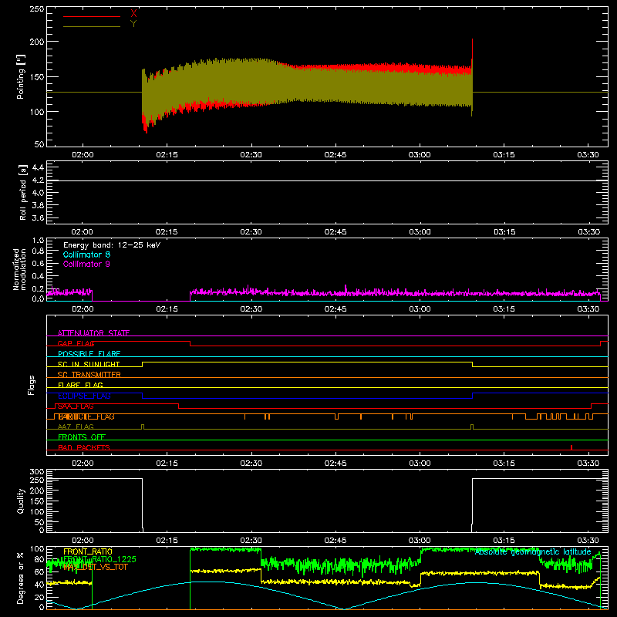Image resolution: width=617 pixels, height=617 pixels.
Task: Click the BAD_PACKETS flag label
Action: point(84,447)
